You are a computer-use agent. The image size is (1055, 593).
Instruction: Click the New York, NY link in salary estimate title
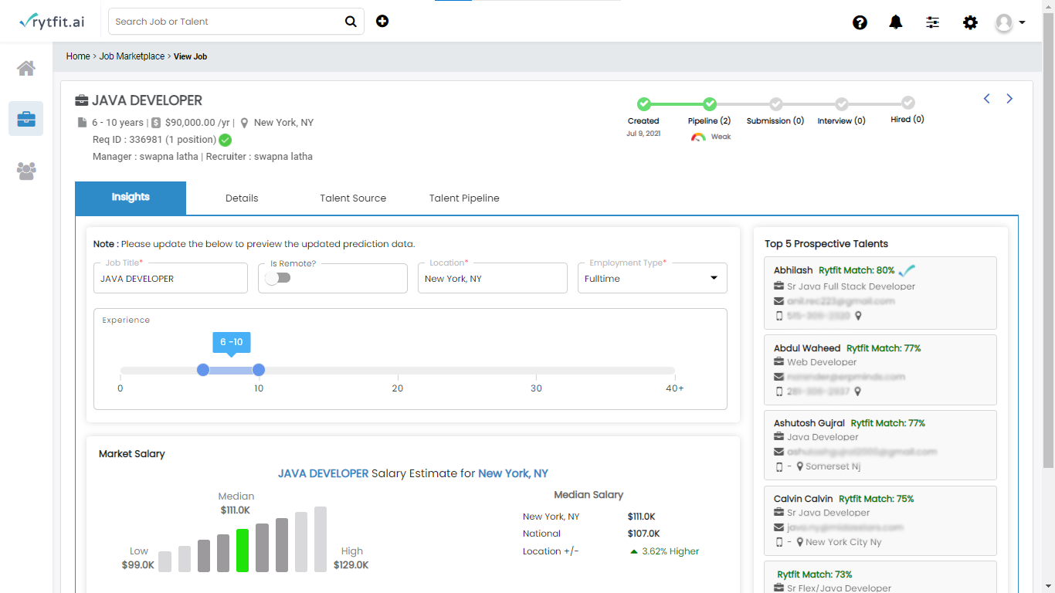click(513, 473)
